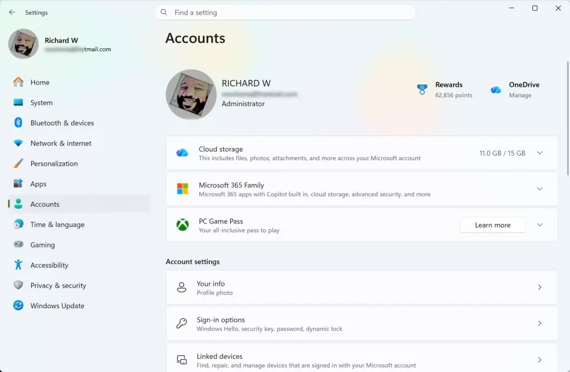Image resolution: width=570 pixels, height=372 pixels.
Task: Open the Your info Profile photo row
Action: tap(362, 287)
